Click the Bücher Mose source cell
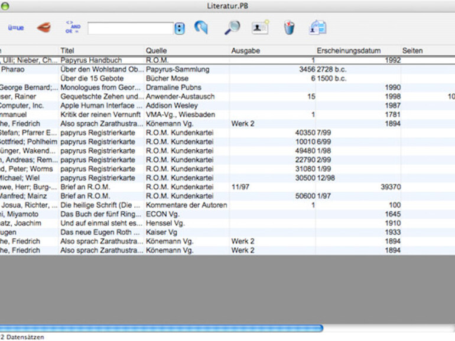 pos(167,78)
